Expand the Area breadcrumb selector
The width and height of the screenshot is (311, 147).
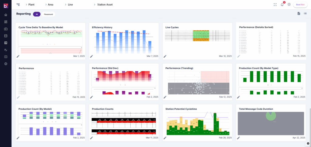click(50, 5)
